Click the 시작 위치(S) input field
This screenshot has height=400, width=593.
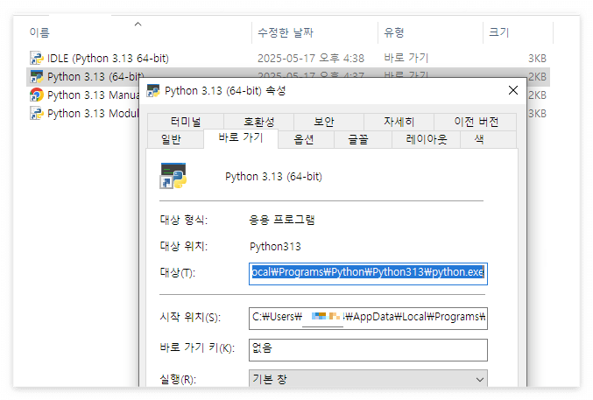point(368,319)
